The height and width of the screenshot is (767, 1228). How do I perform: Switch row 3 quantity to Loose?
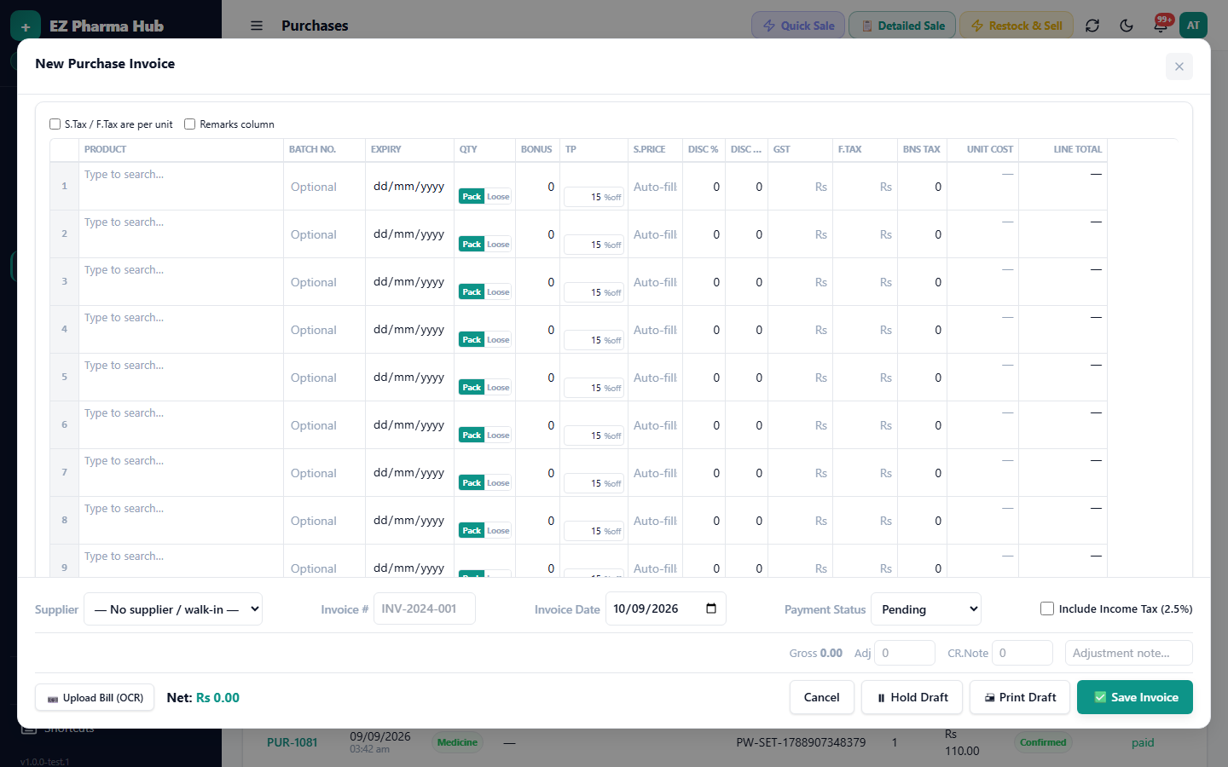click(x=498, y=292)
